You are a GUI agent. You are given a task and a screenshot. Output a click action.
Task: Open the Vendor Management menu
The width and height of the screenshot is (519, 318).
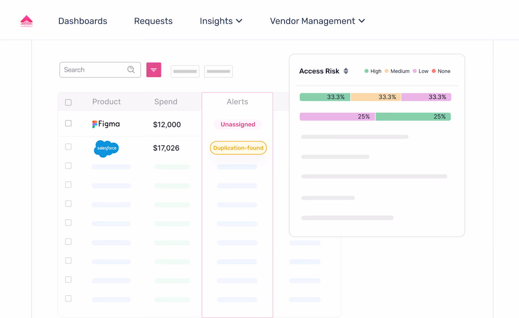tap(318, 21)
